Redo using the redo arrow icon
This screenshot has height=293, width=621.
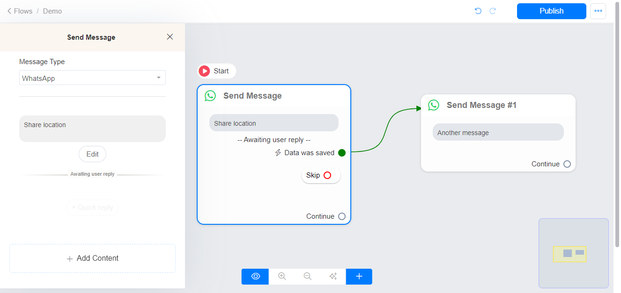tap(493, 11)
